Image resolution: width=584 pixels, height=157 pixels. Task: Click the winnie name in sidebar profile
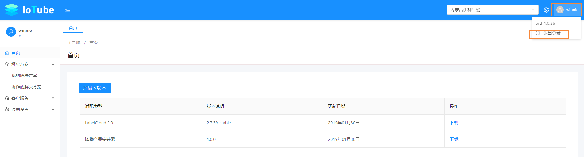click(x=25, y=30)
